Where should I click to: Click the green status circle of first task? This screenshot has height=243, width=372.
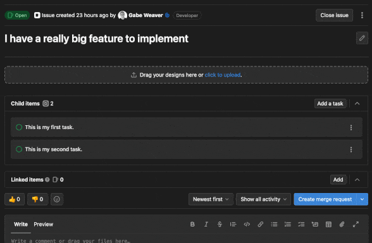(x=19, y=127)
